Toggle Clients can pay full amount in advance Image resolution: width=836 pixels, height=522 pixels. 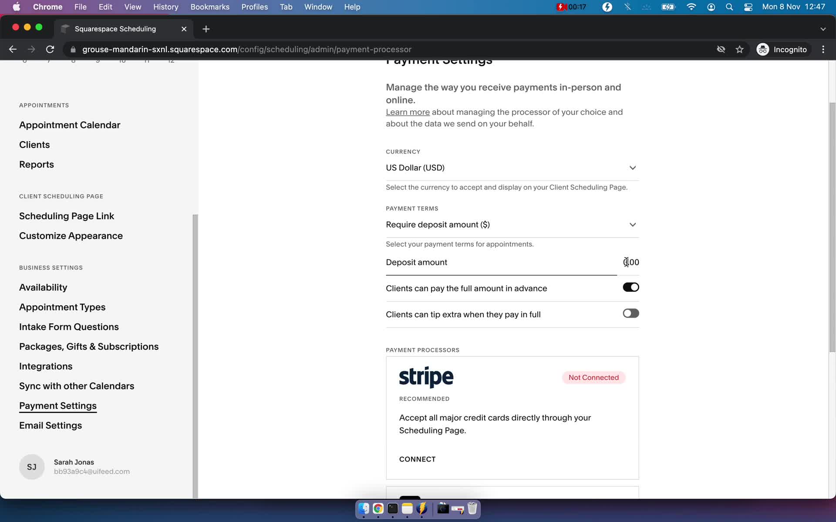pos(630,288)
